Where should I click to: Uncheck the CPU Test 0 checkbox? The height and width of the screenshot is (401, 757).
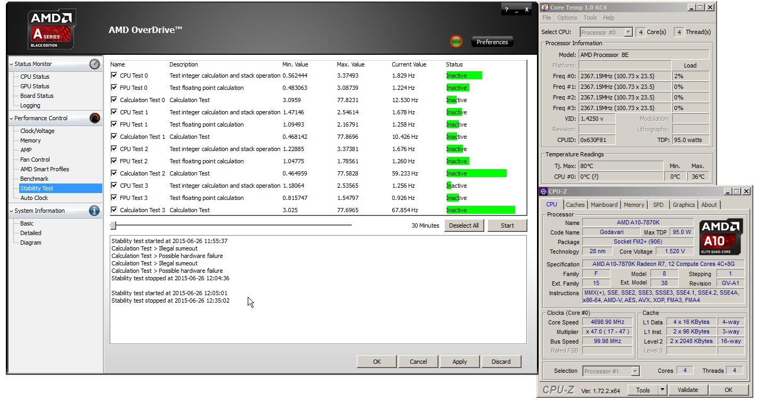point(114,76)
